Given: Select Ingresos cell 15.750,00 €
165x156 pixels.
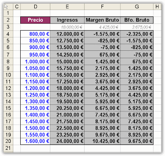Looking at the screenshot, I should coord(67,68).
